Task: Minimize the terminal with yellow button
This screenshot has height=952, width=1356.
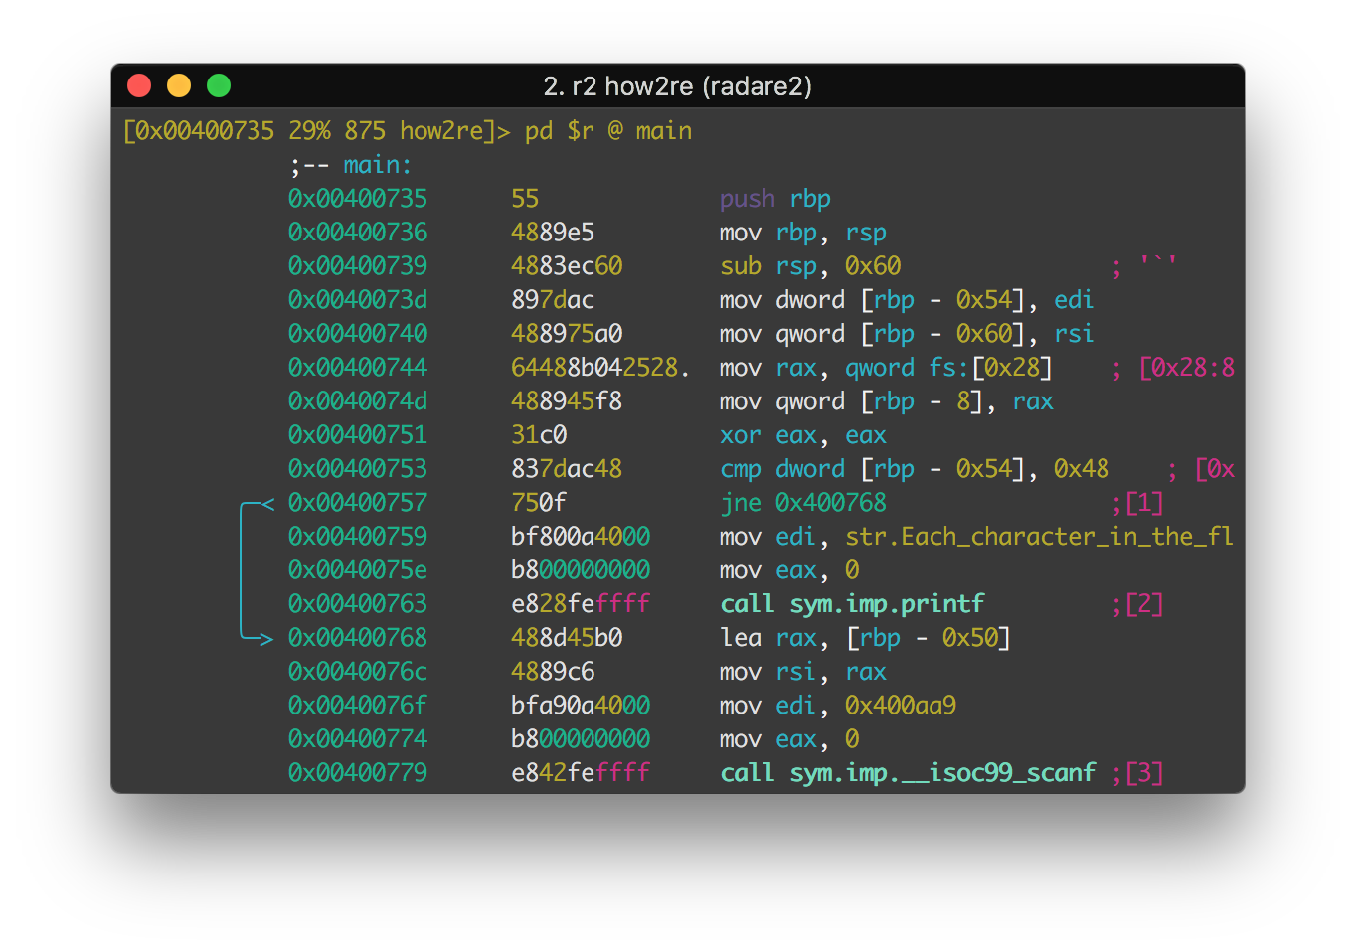Action: (x=179, y=85)
